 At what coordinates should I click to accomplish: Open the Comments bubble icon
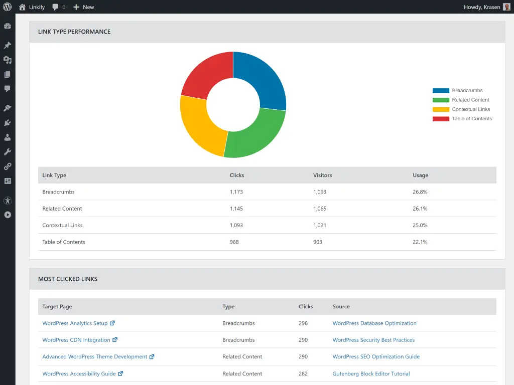click(8, 89)
